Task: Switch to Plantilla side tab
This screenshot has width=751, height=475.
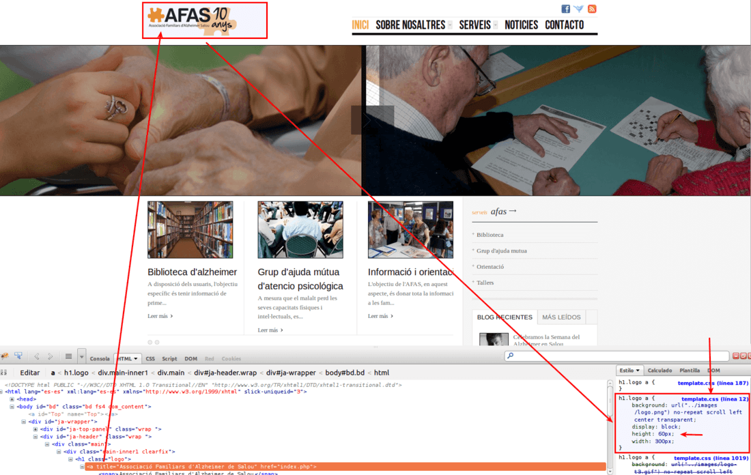Action: click(690, 371)
